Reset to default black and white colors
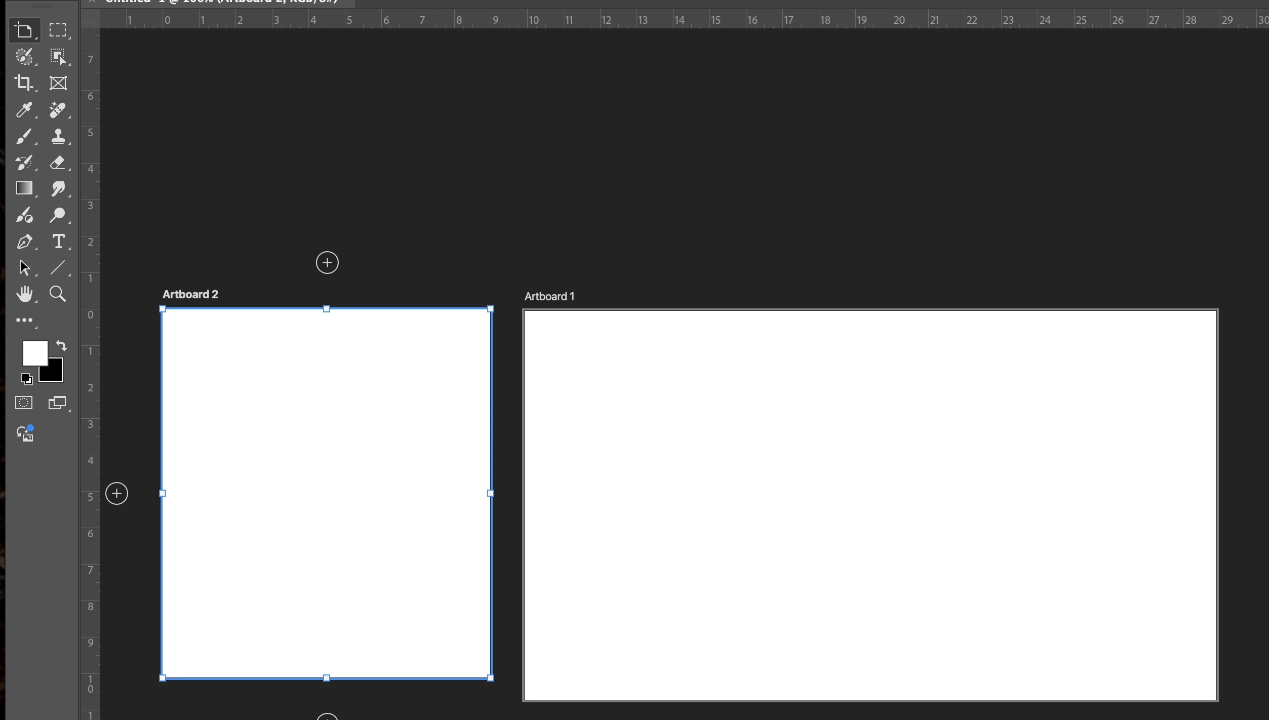The height and width of the screenshot is (720, 1269). tap(26, 378)
